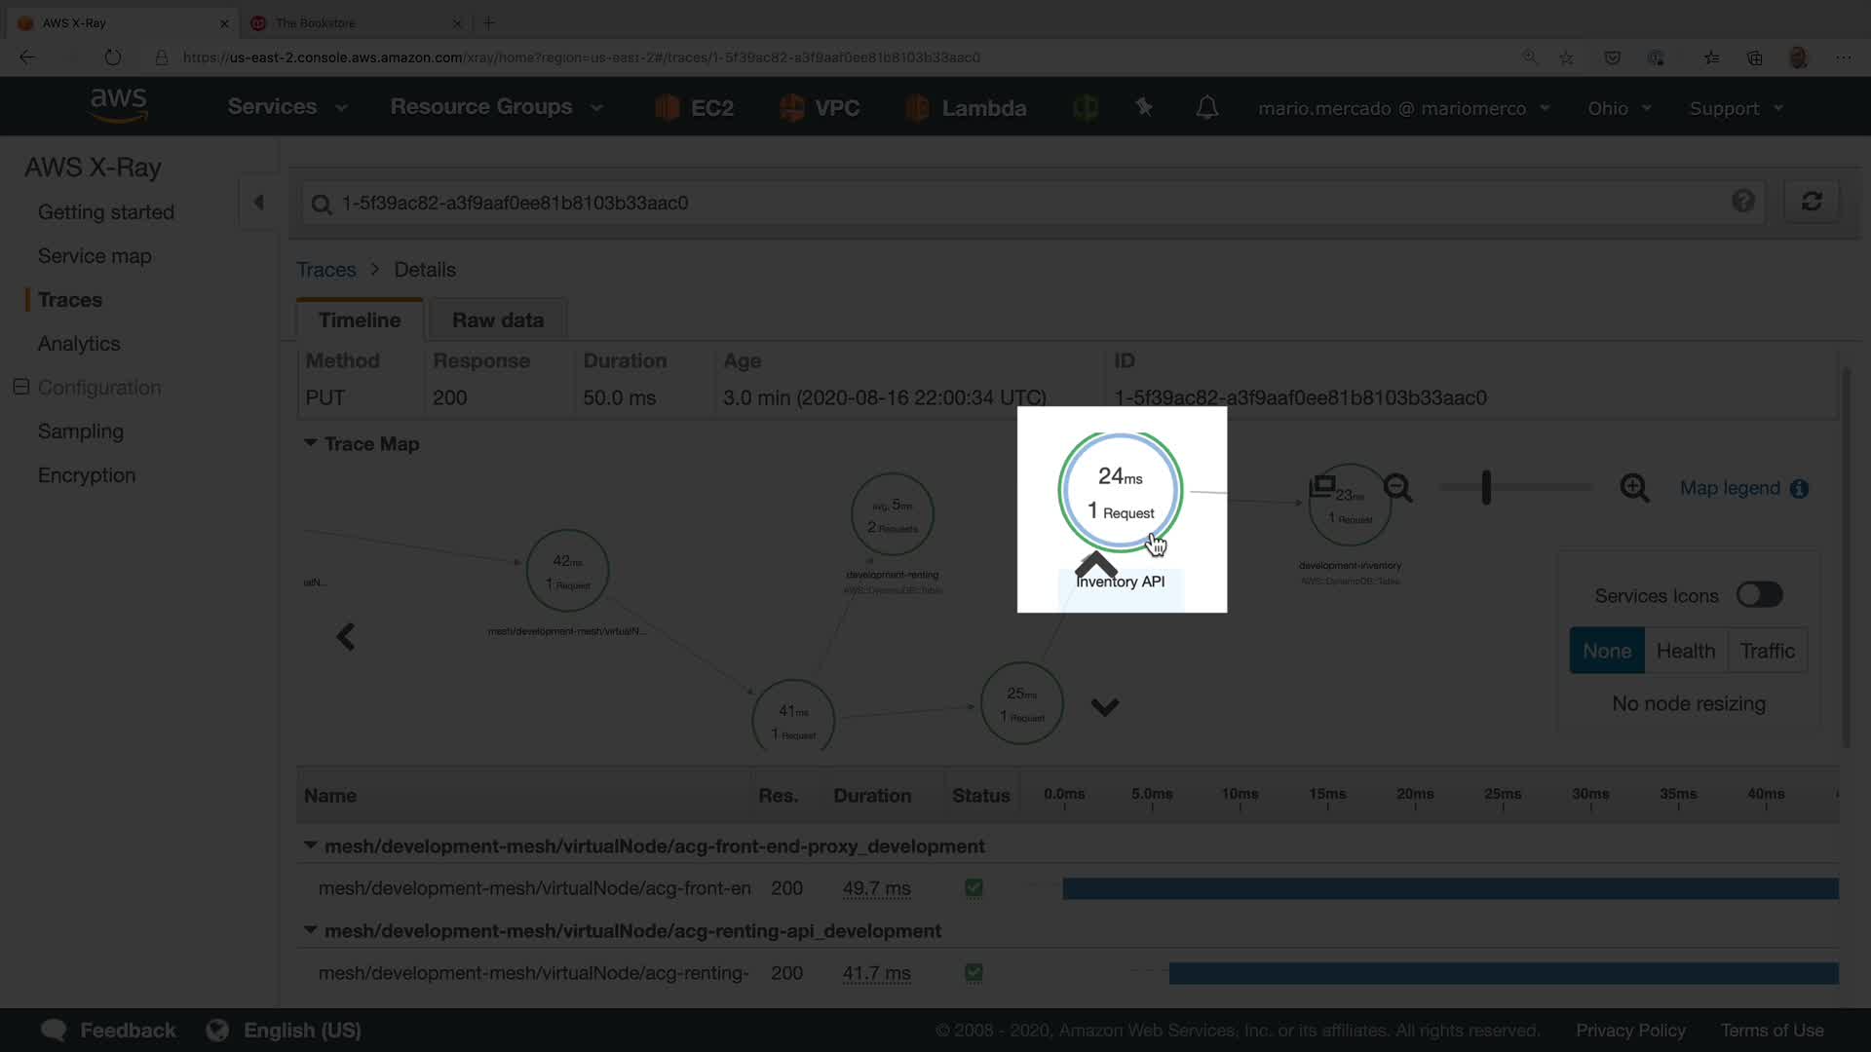Pan trace map down with arrow

point(1104,707)
